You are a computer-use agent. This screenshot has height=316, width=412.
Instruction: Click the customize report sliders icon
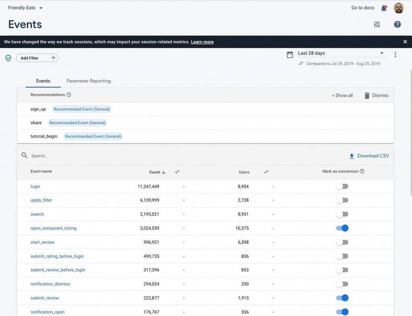[x=377, y=23]
